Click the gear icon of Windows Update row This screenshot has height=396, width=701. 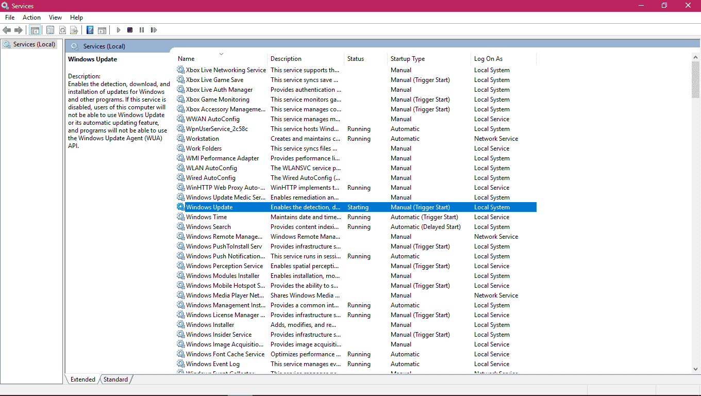pos(180,207)
